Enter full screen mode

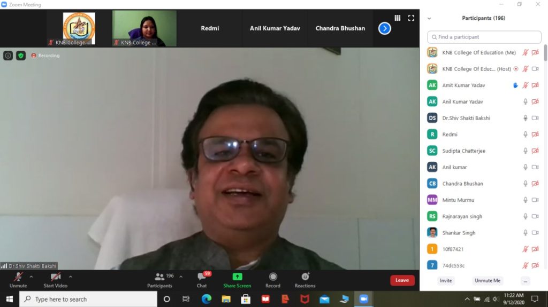[411, 18]
